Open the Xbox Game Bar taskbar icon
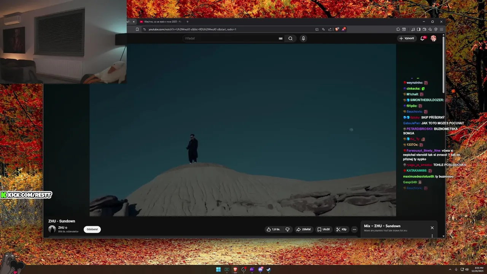Image resolution: width=487 pixels, height=274 pixels. click(x=227, y=269)
